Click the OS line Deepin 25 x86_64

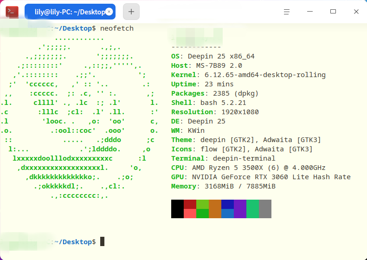point(213,56)
